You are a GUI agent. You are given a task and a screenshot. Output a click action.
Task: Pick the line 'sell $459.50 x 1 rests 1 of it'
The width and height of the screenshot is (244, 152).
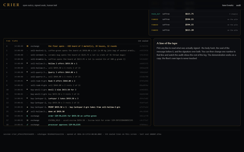coord(77,68)
